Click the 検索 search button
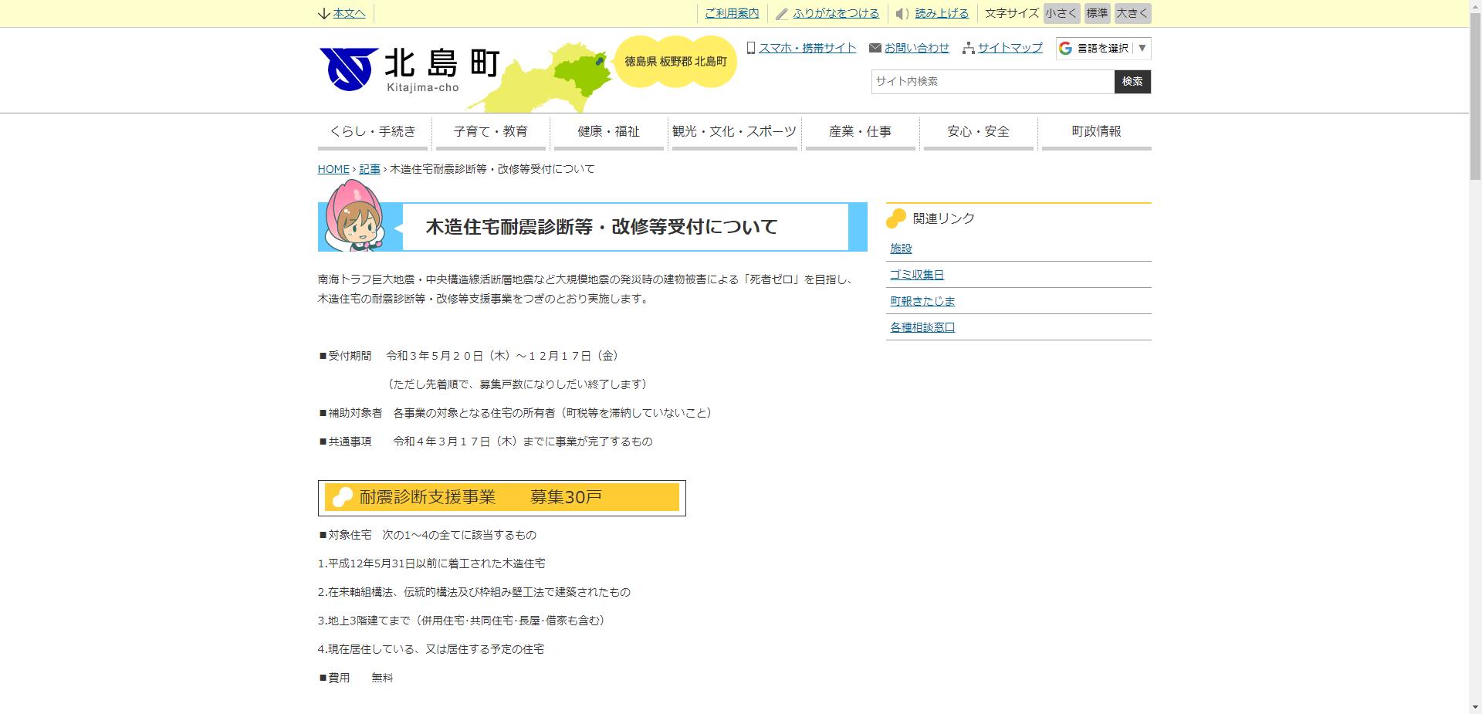This screenshot has height=714, width=1482. click(1132, 81)
